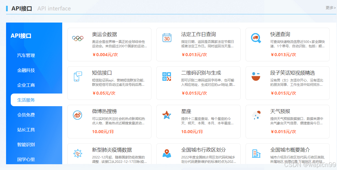The width and height of the screenshot is (337, 170).
Task: Open 全国城市行政区划分 title
Action: pos(203,150)
